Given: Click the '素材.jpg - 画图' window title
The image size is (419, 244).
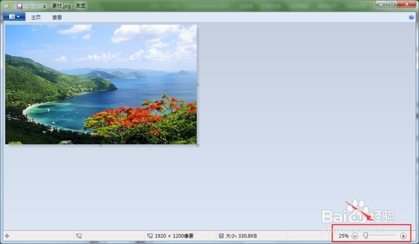Looking at the screenshot, I should [69, 6].
